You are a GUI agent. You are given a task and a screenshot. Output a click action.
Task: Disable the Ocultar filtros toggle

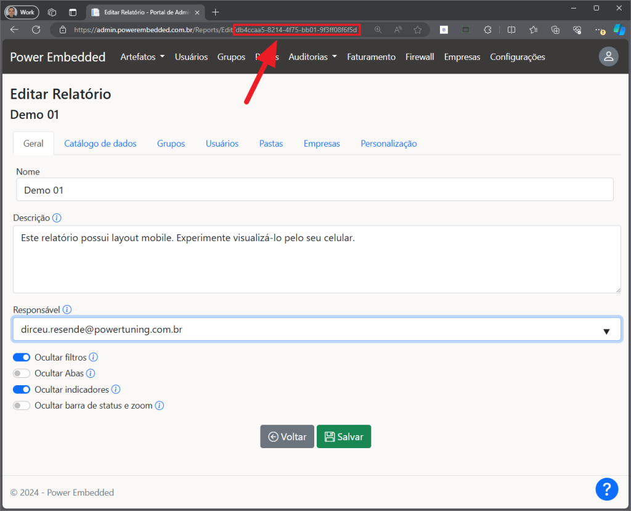pyautogui.click(x=22, y=358)
